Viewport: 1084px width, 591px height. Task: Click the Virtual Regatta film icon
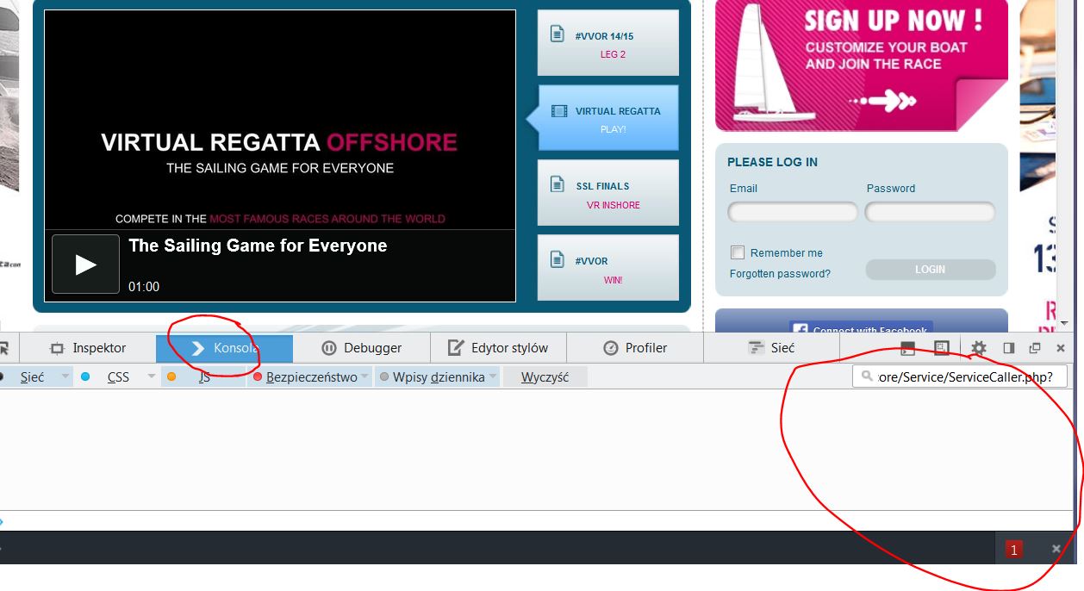click(x=559, y=111)
